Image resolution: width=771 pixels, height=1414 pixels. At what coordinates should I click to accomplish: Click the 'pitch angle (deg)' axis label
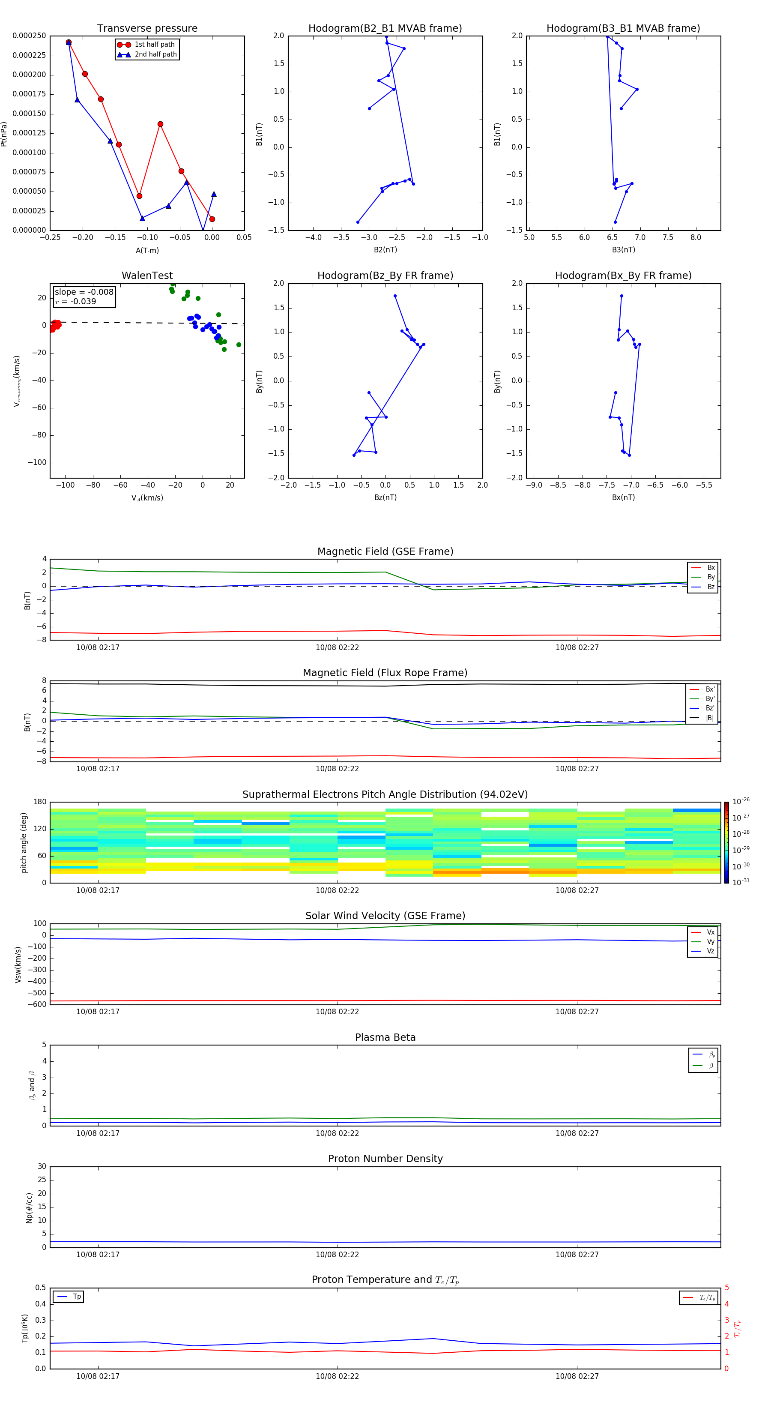tap(24, 842)
